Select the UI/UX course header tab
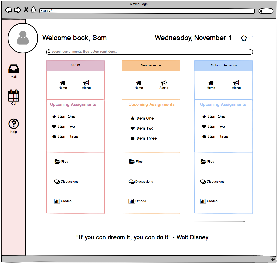The width and height of the screenshot is (278, 264). pyautogui.click(x=75, y=65)
